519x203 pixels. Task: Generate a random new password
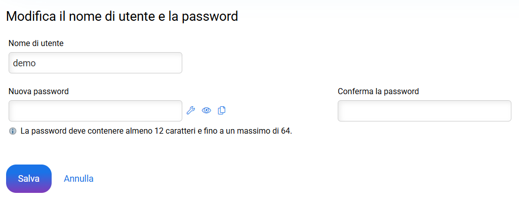pyautogui.click(x=191, y=110)
